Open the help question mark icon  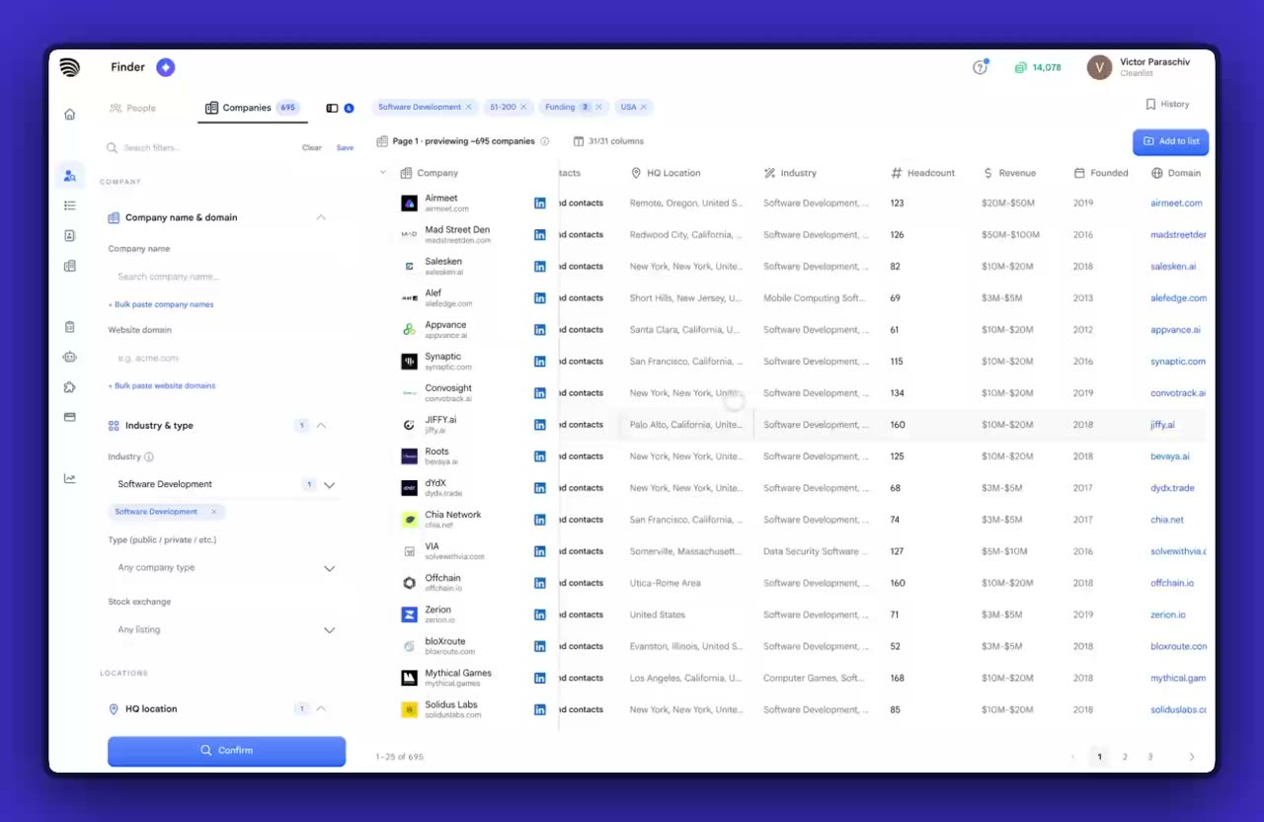coord(980,67)
